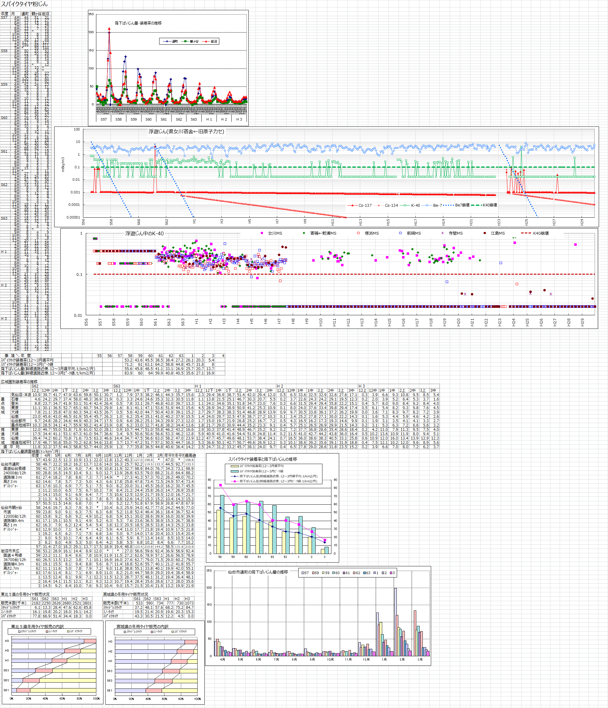Click chart title '仙台市通町の降下ばいじん量の推移'

click(x=258, y=572)
